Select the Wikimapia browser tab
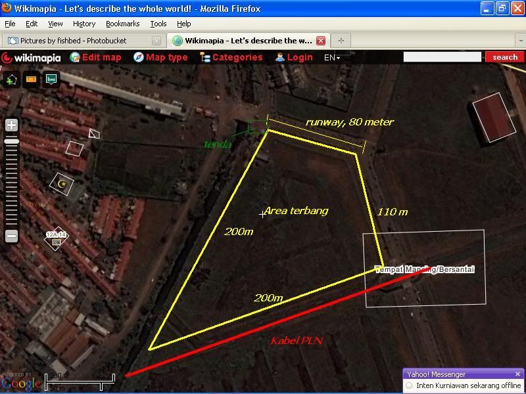Screen dimensions: 526x394 249,41
